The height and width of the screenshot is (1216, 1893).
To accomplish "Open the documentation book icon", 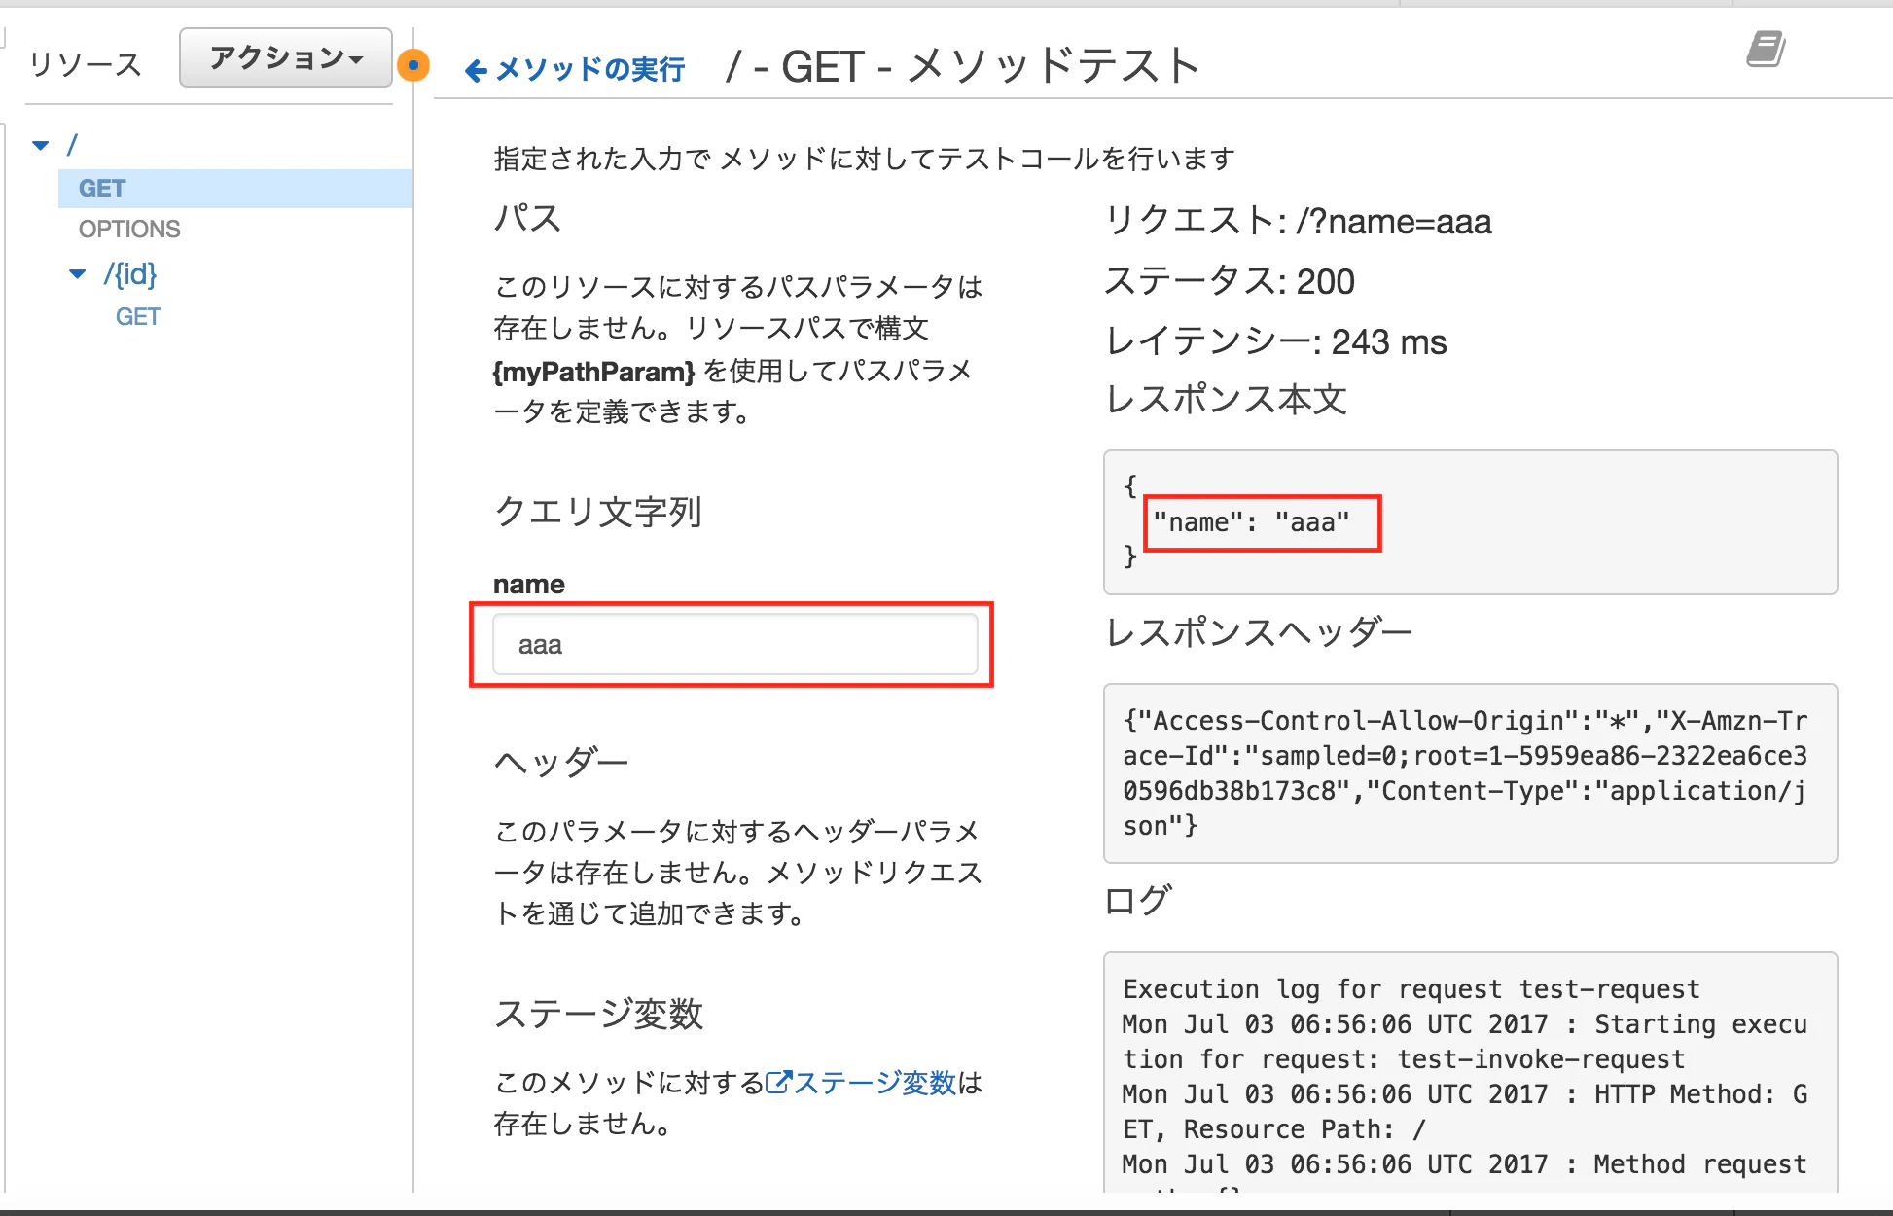I will click(x=1766, y=49).
